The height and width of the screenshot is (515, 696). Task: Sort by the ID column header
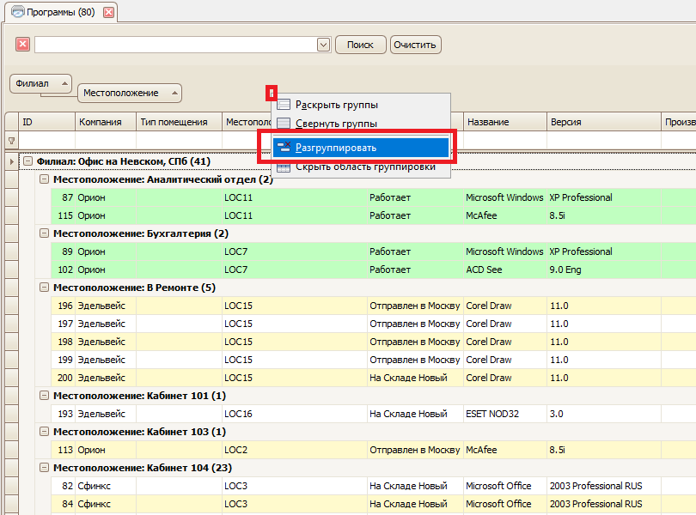pyautogui.click(x=46, y=122)
